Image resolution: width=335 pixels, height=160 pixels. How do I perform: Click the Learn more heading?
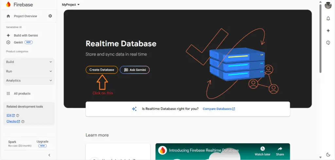pyautogui.click(x=97, y=135)
